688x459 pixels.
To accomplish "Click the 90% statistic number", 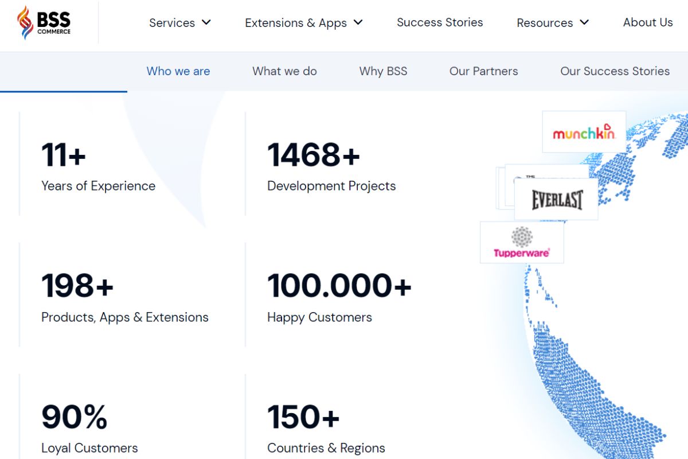I will [75, 417].
